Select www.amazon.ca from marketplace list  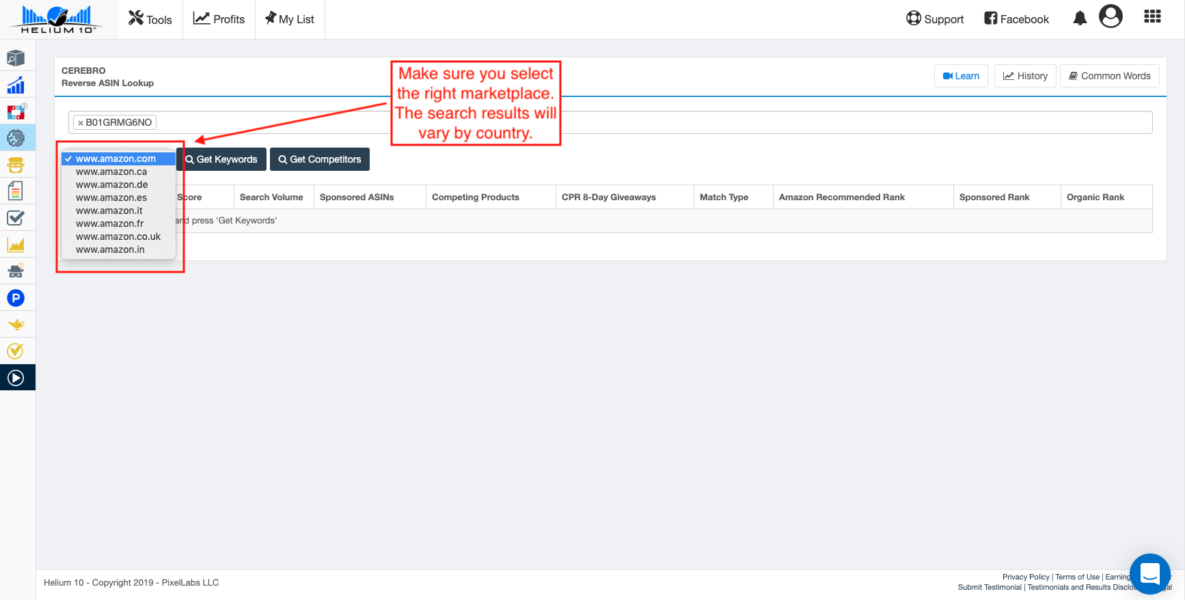[x=111, y=172]
